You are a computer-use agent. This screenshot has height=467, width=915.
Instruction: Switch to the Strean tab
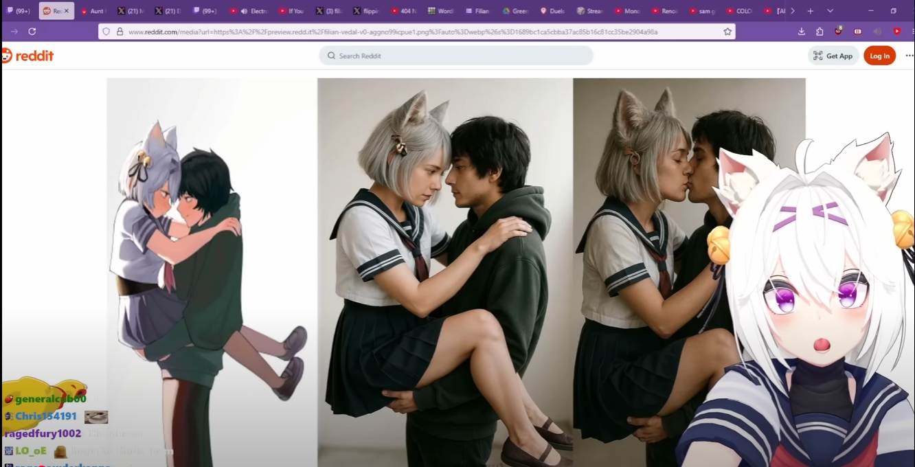(589, 11)
